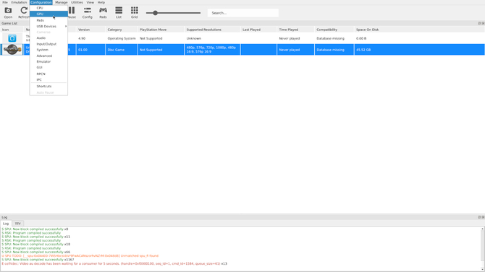Click the 'Disc Game' category cell
This screenshot has width=485, height=272.
(x=122, y=50)
